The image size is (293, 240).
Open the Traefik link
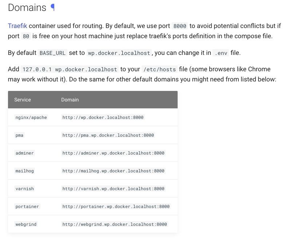17,26
